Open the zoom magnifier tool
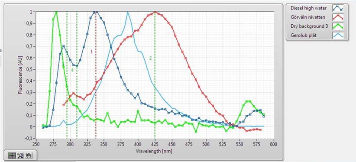356x162 pixels. [x=20, y=156]
